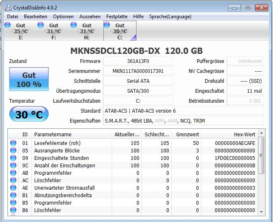
Task: Select the Eingeschaltete Stunden parameter name
Action: coord(62,158)
